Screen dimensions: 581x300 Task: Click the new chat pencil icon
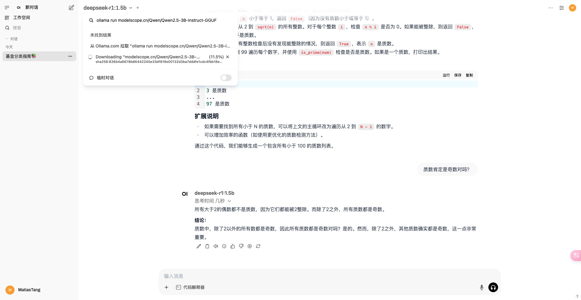click(71, 8)
